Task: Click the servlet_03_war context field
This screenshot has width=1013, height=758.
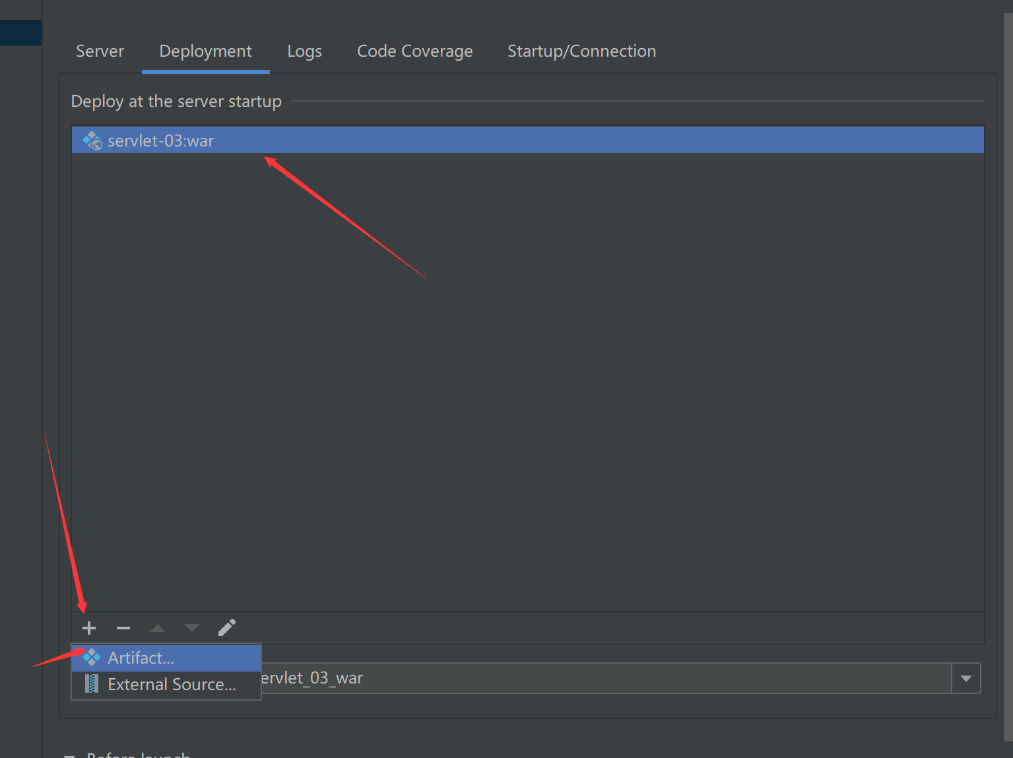Action: pyautogui.click(x=605, y=678)
